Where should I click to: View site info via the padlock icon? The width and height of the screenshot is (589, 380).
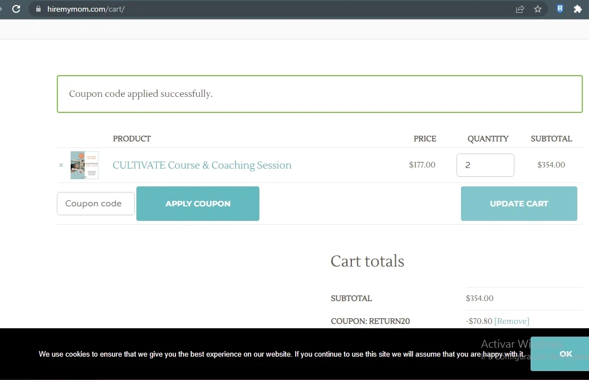tap(38, 9)
